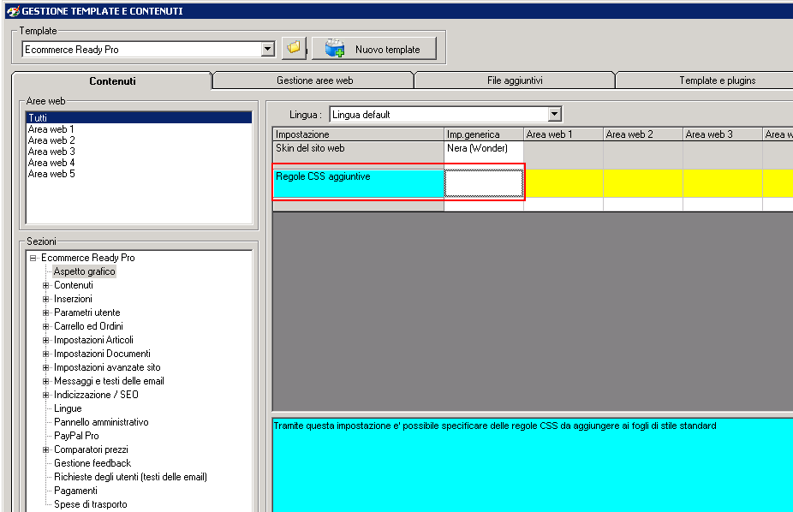Select Lingue in the Sezioni tree

tap(68, 408)
